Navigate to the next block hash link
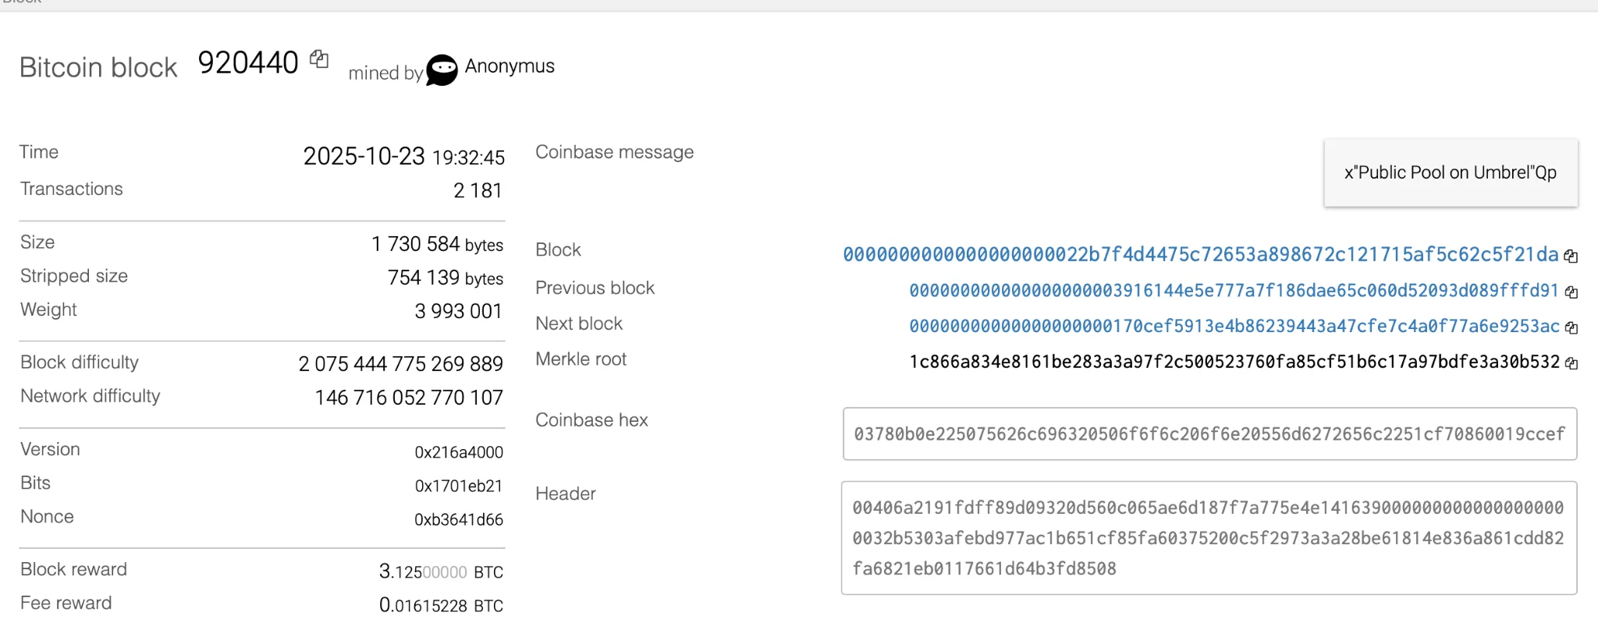 tap(1233, 327)
